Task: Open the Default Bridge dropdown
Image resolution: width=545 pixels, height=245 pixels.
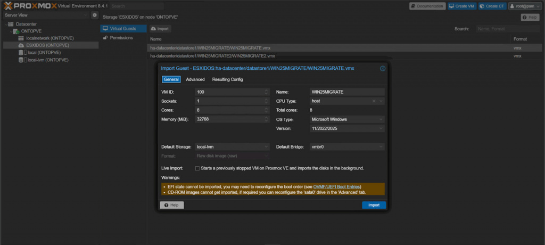Action: [x=381, y=147]
